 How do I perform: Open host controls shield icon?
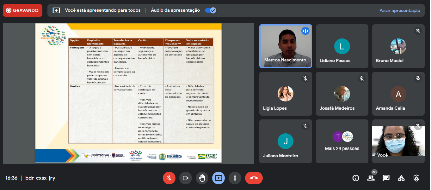pyautogui.click(x=416, y=178)
